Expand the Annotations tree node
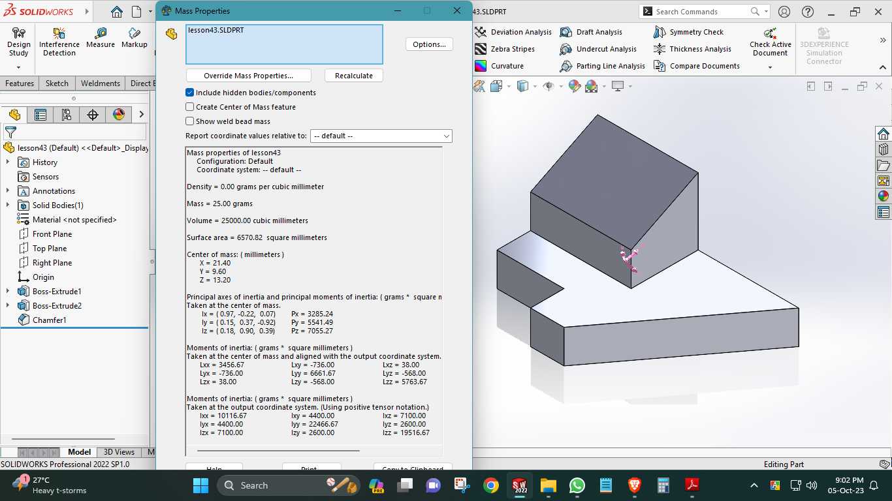The width and height of the screenshot is (892, 501). tap(8, 191)
